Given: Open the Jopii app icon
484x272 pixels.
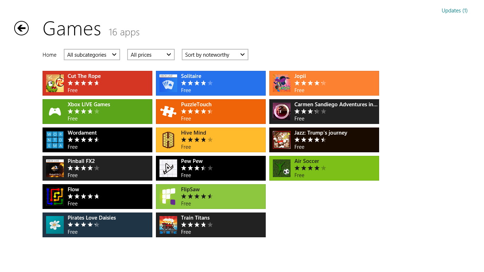Looking at the screenshot, I should 282,83.
